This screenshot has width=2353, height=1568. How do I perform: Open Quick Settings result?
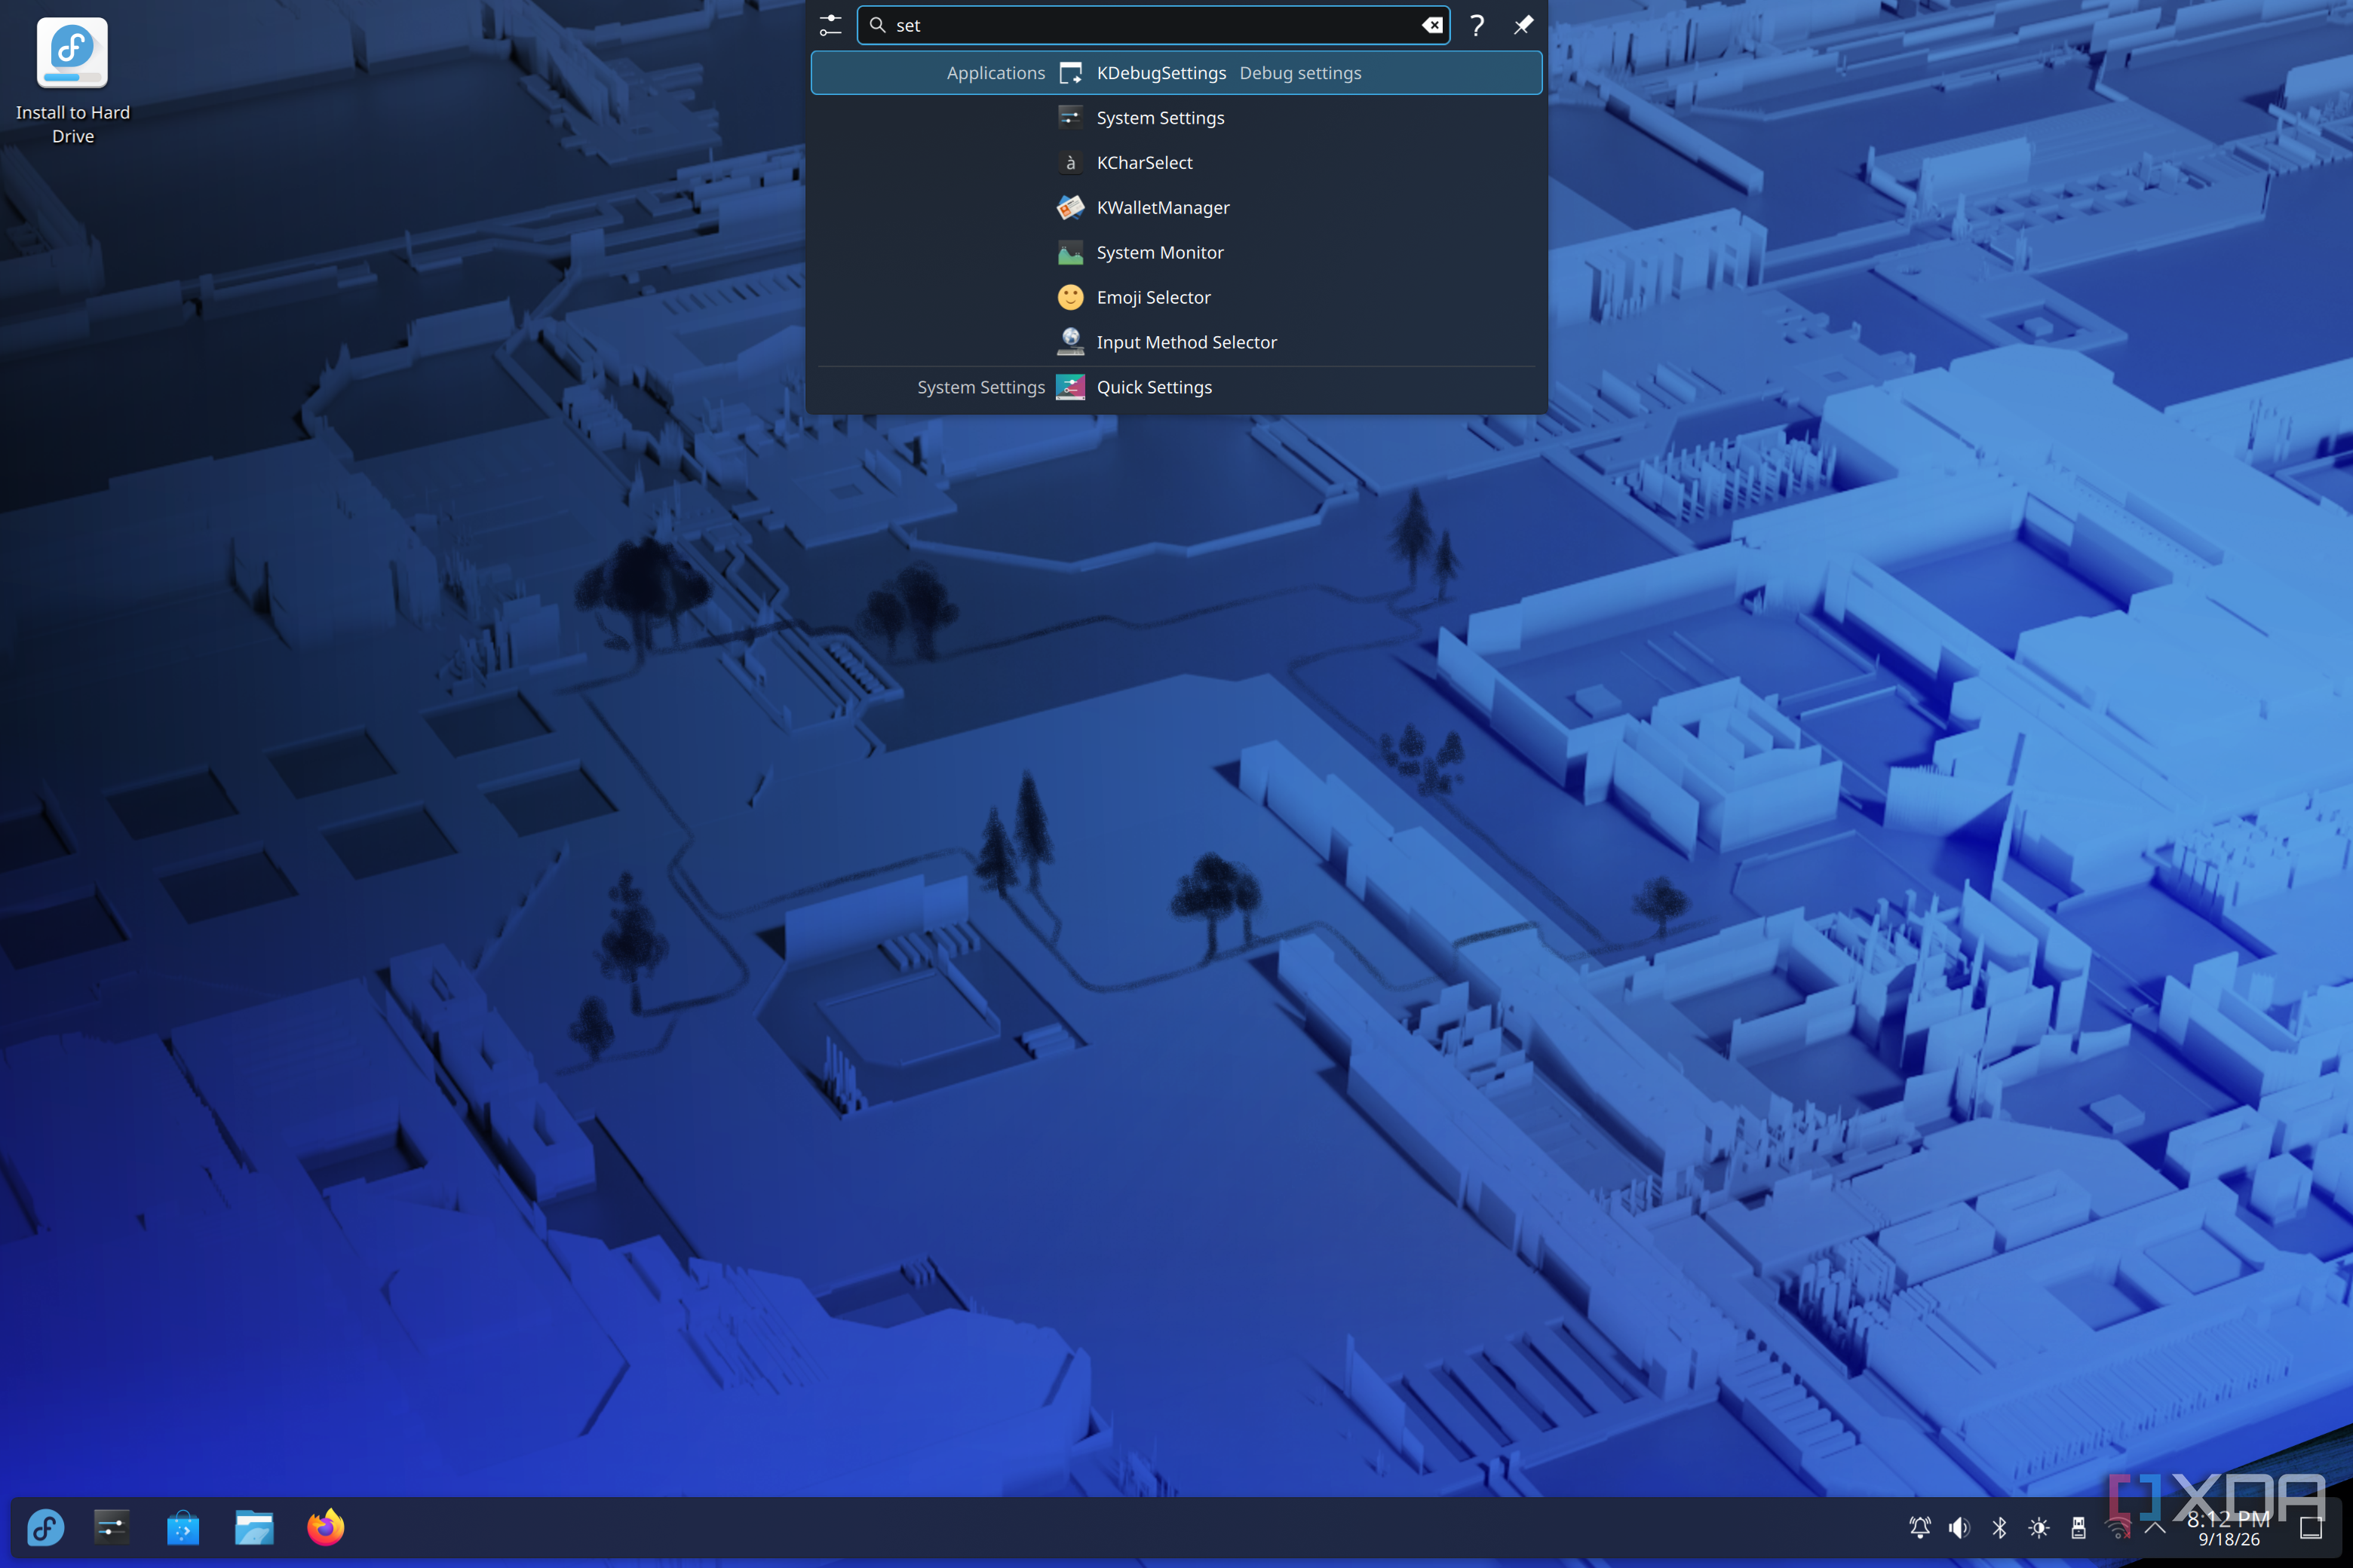point(1176,388)
